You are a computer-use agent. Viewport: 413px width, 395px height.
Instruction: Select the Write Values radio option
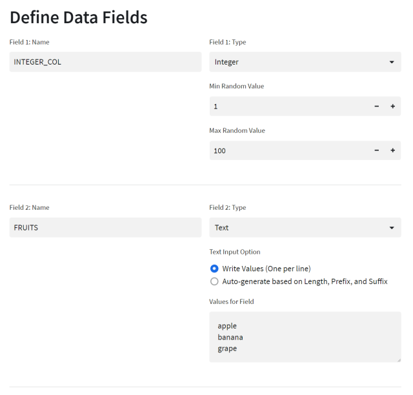(x=214, y=268)
